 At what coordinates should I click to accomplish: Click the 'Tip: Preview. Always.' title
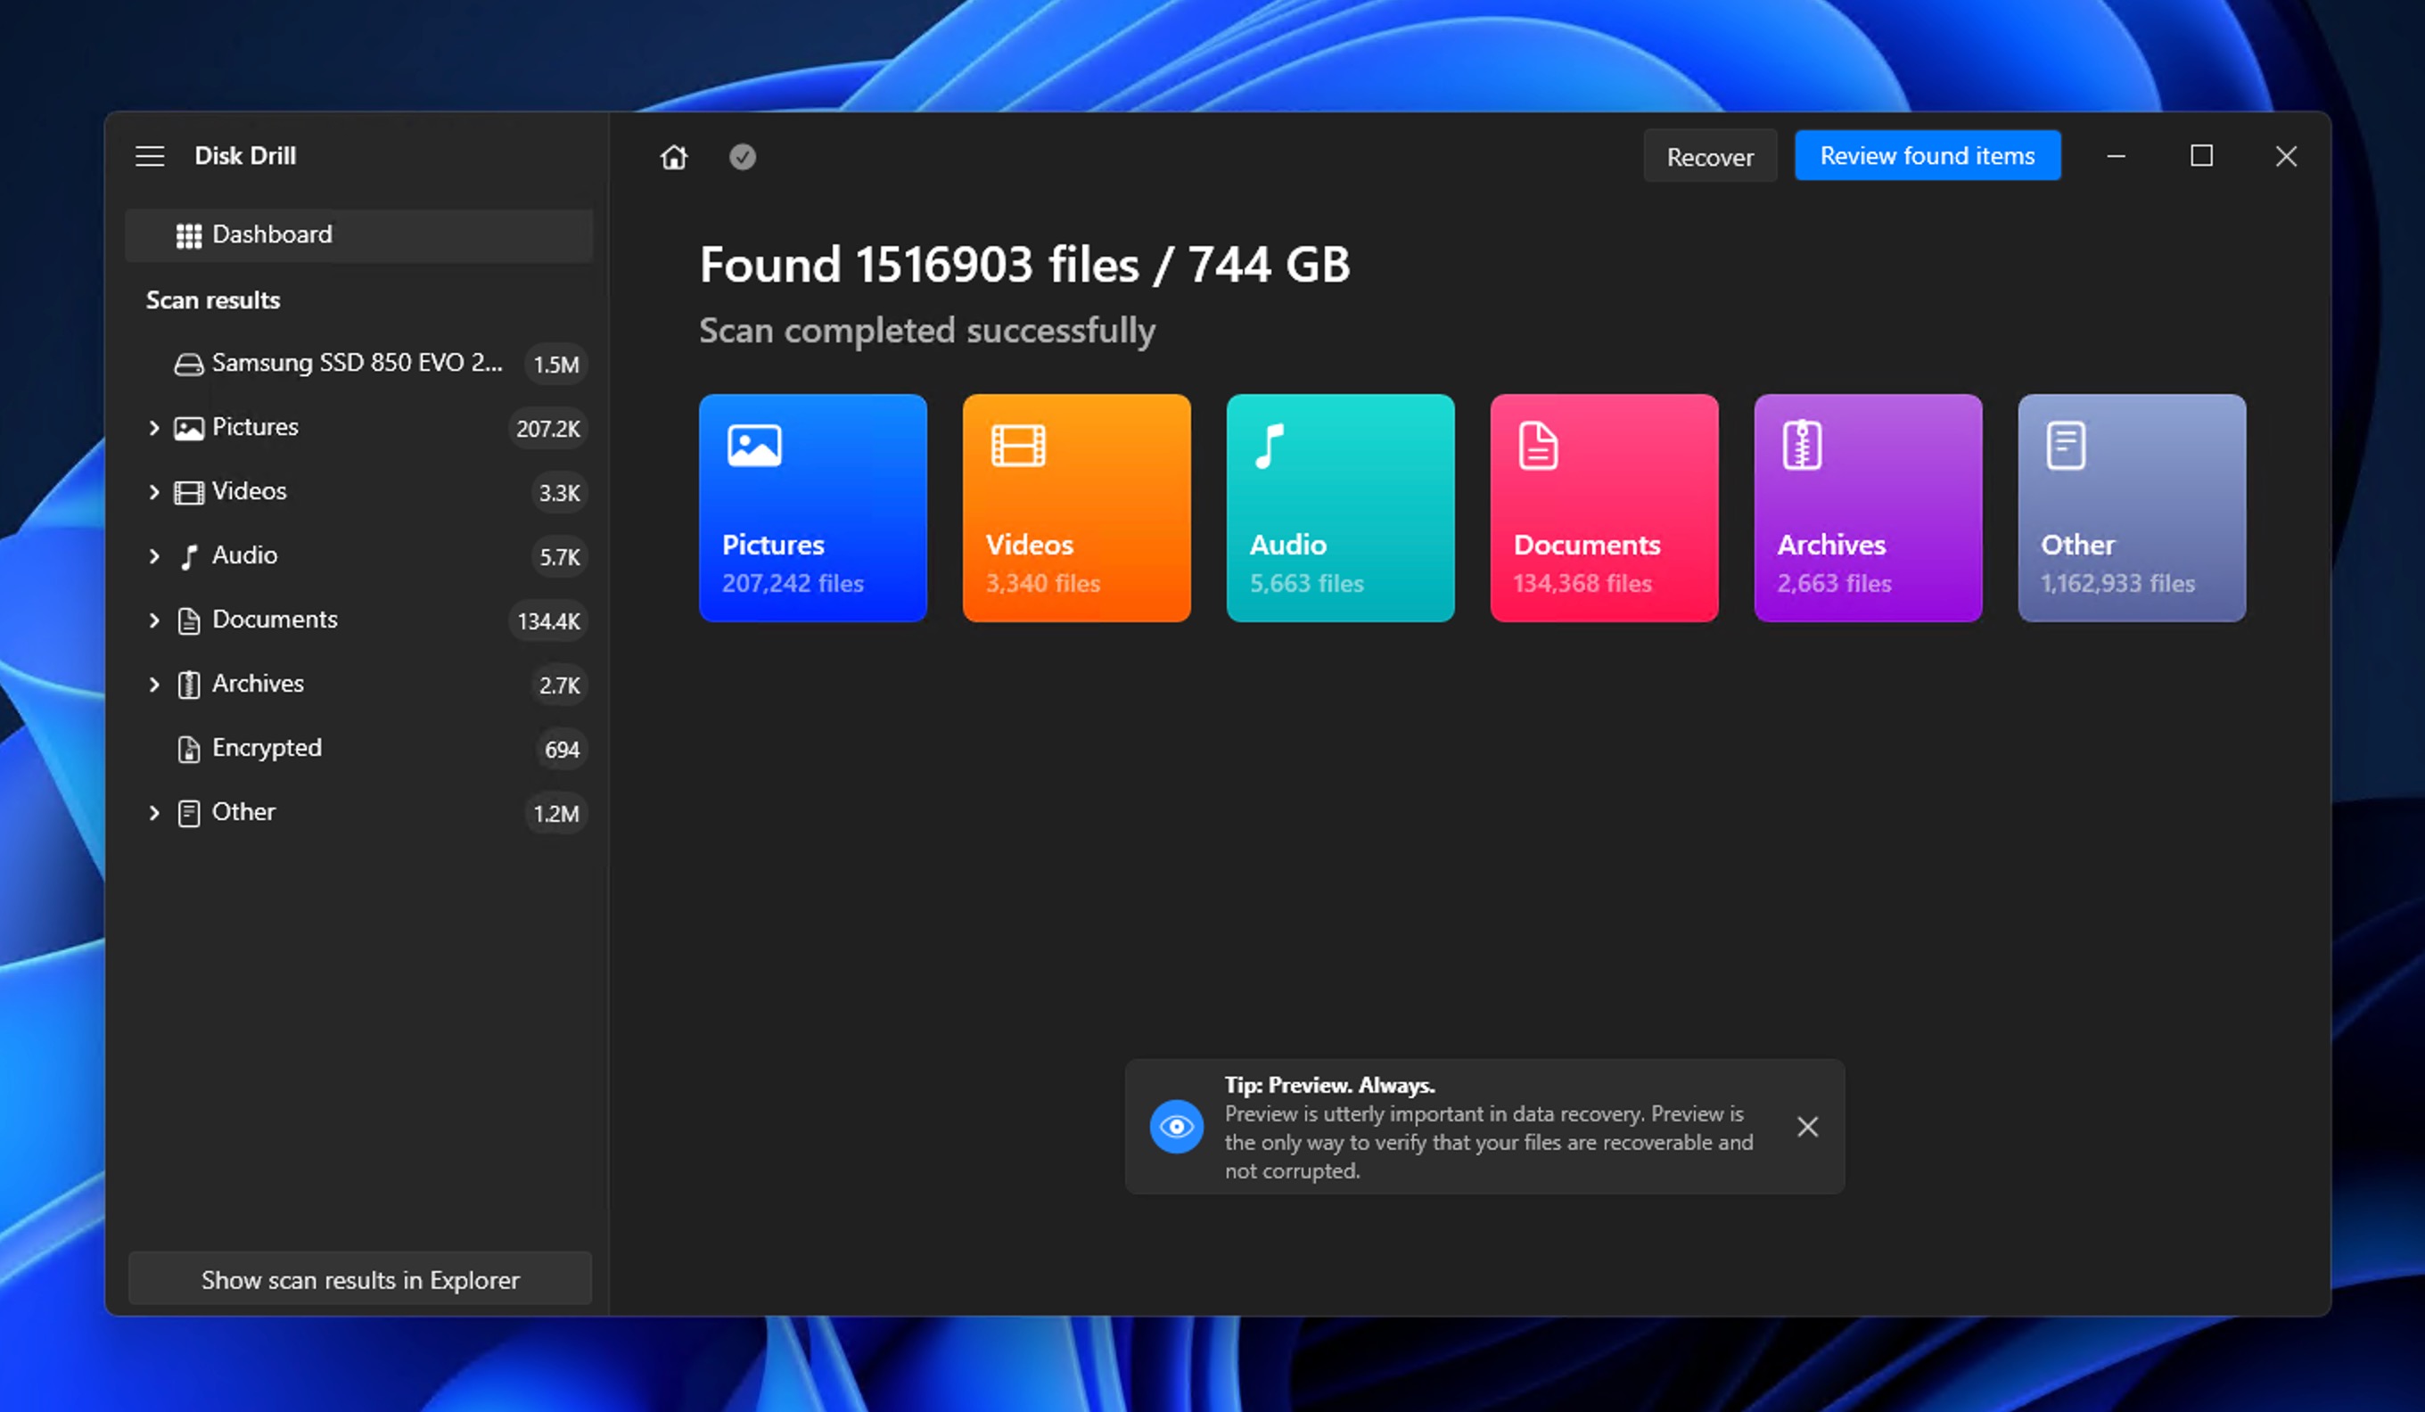coord(1330,1085)
